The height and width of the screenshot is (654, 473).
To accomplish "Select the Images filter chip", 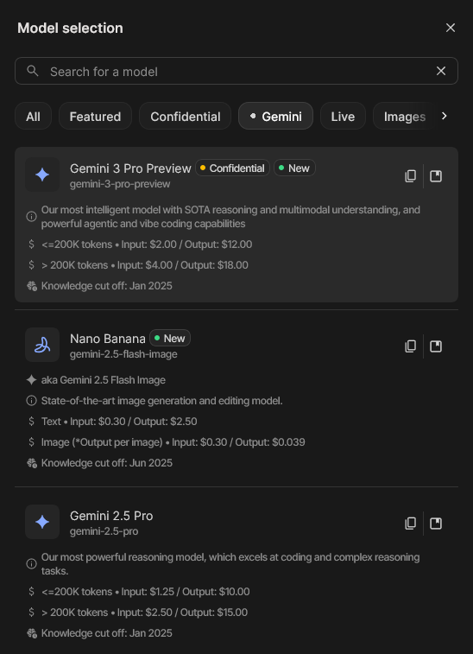I will pos(404,117).
